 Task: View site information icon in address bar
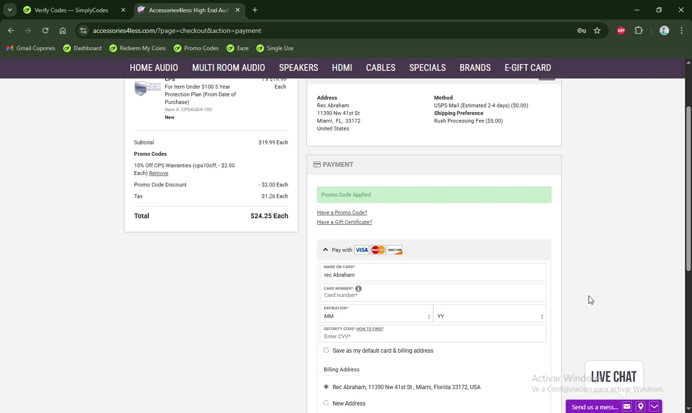coord(83,30)
